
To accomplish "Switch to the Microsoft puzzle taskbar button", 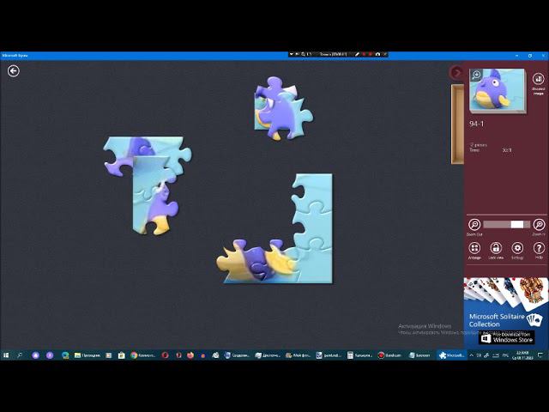I will click(x=451, y=355).
